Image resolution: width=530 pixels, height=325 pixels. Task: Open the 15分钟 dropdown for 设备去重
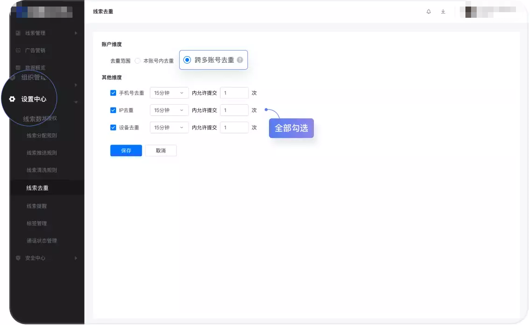pyautogui.click(x=169, y=127)
